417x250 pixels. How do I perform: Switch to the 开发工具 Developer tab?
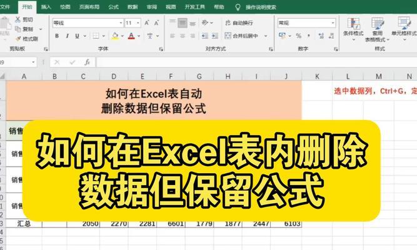point(194,7)
